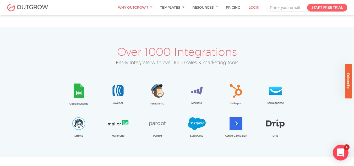This screenshot has width=354, height=166.
Task: Open the live chat widget bubble
Action: pos(340,152)
